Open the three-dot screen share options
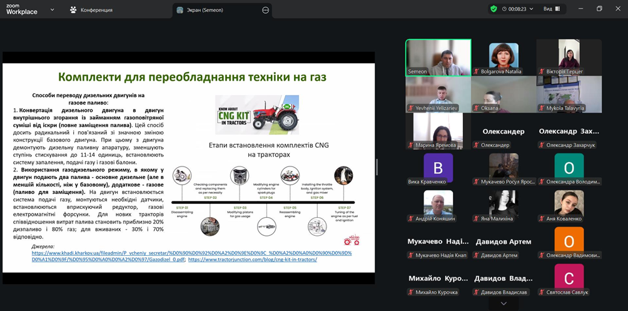This screenshot has width=628, height=311. [x=265, y=10]
